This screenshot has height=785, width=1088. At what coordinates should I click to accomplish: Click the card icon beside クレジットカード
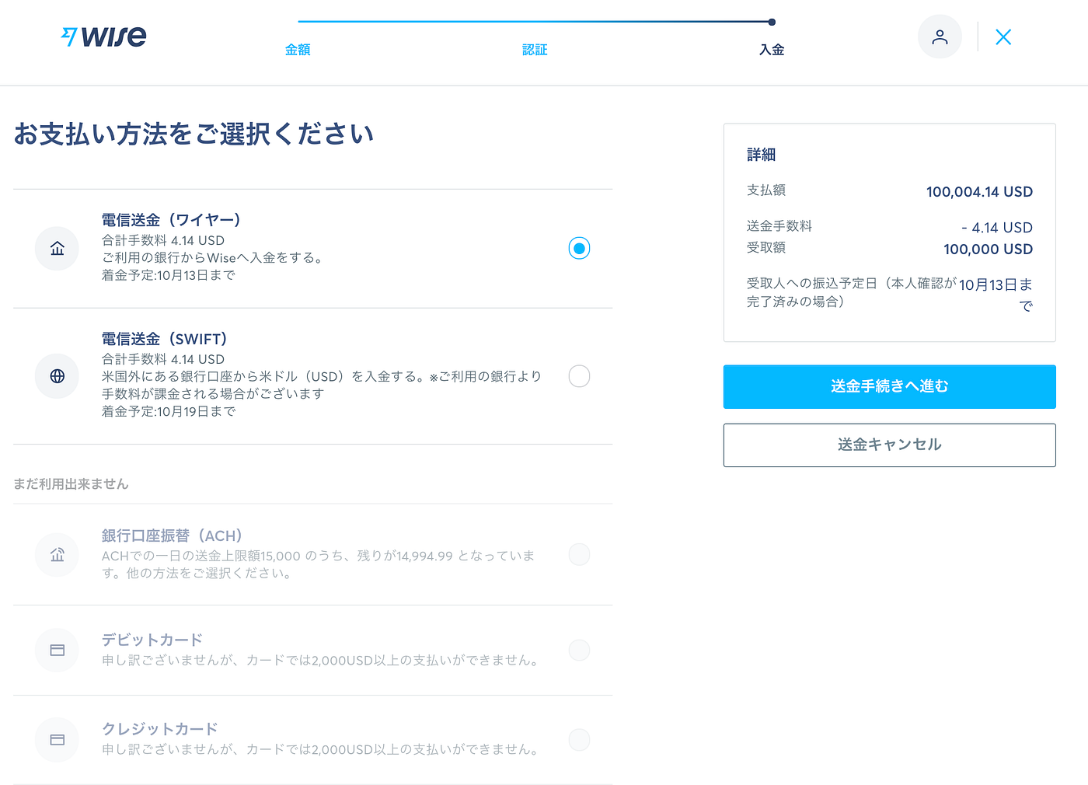click(x=57, y=740)
